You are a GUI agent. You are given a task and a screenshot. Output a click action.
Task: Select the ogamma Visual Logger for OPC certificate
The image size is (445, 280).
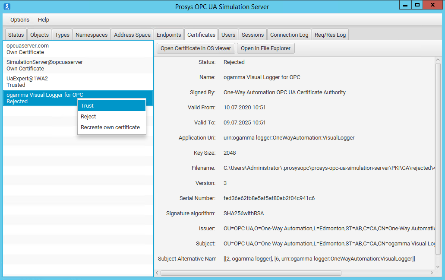pyautogui.click(x=78, y=98)
